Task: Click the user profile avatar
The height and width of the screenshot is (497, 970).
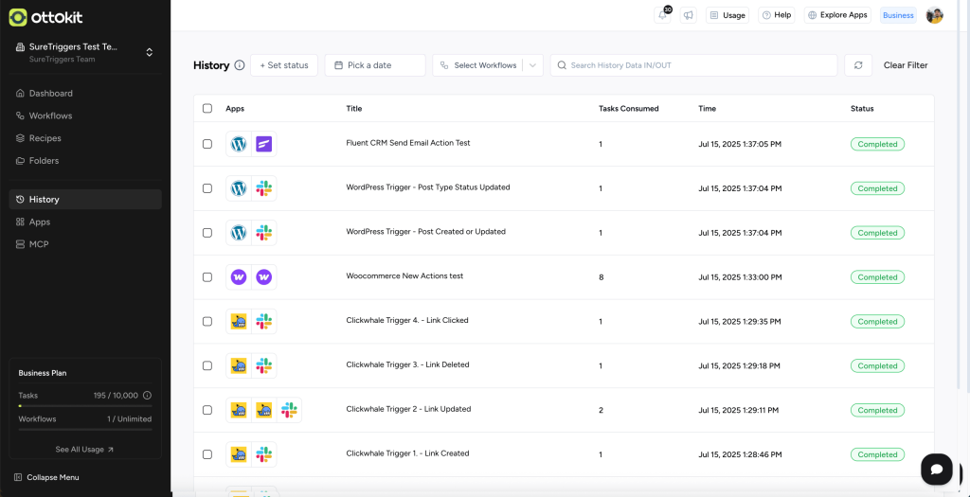Action: (x=934, y=15)
